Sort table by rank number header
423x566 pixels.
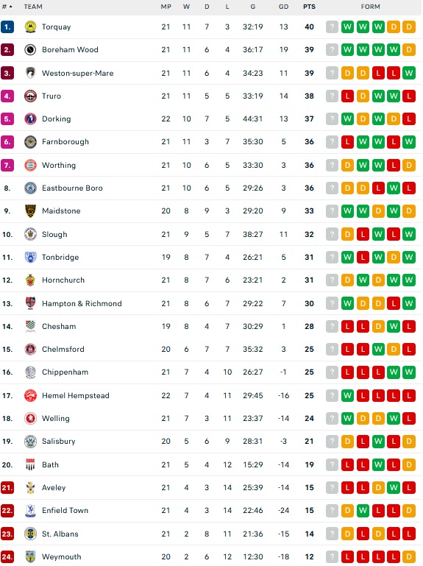7,7
